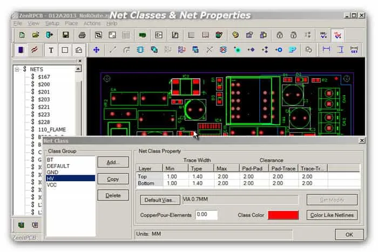Click the vertical dimension tool icon

pos(341,50)
